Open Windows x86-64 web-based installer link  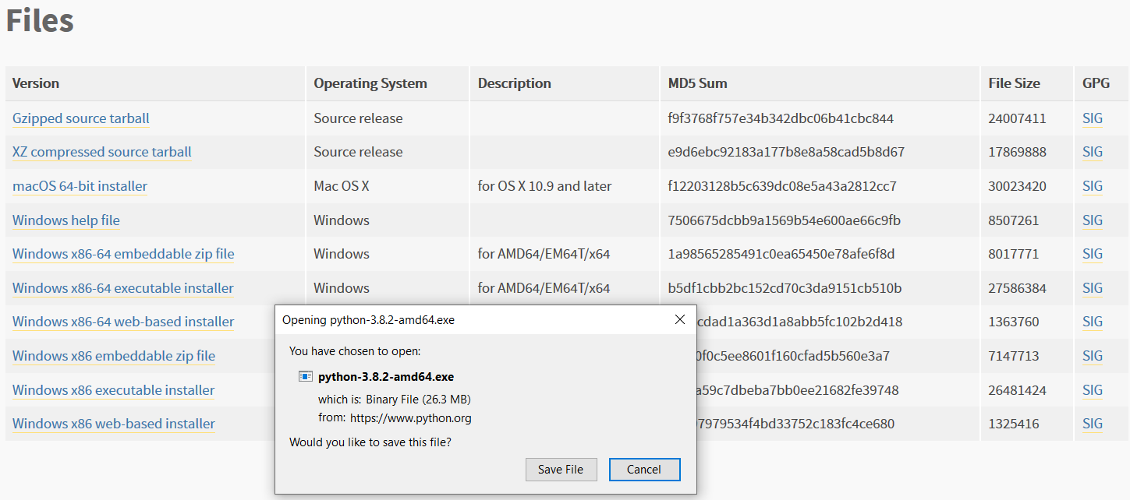[123, 322]
